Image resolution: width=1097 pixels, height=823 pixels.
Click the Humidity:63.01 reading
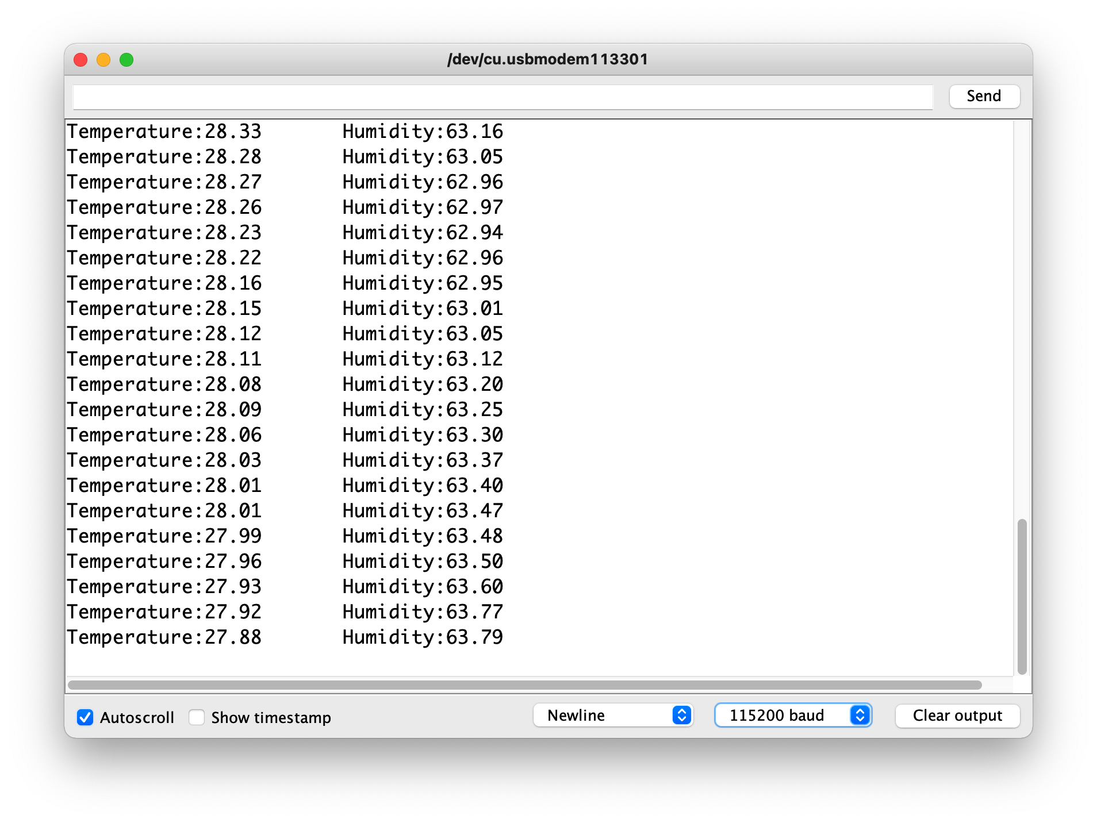pos(423,309)
